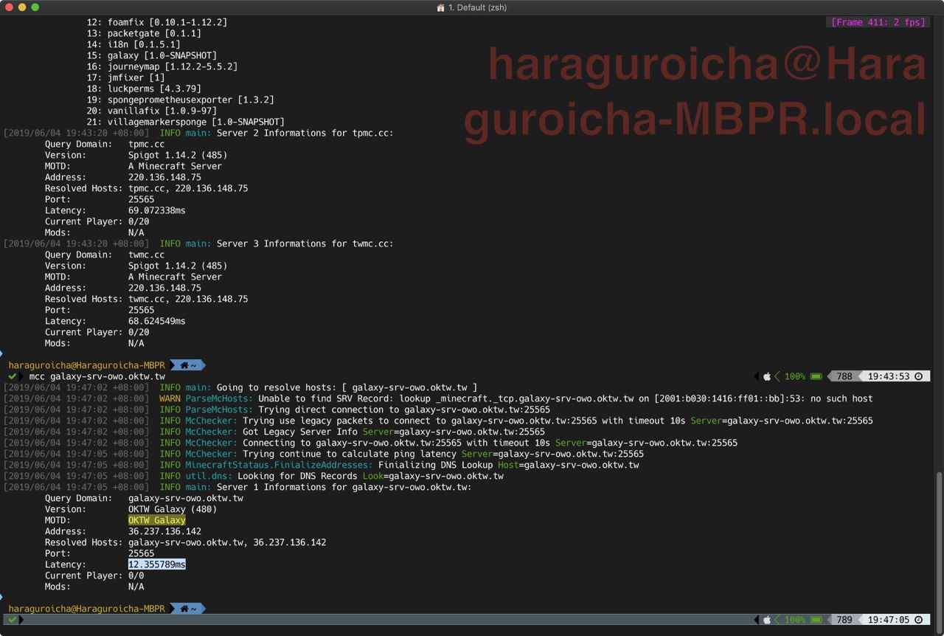Click the query domain value 'tpmc.cc'

[x=147, y=144]
